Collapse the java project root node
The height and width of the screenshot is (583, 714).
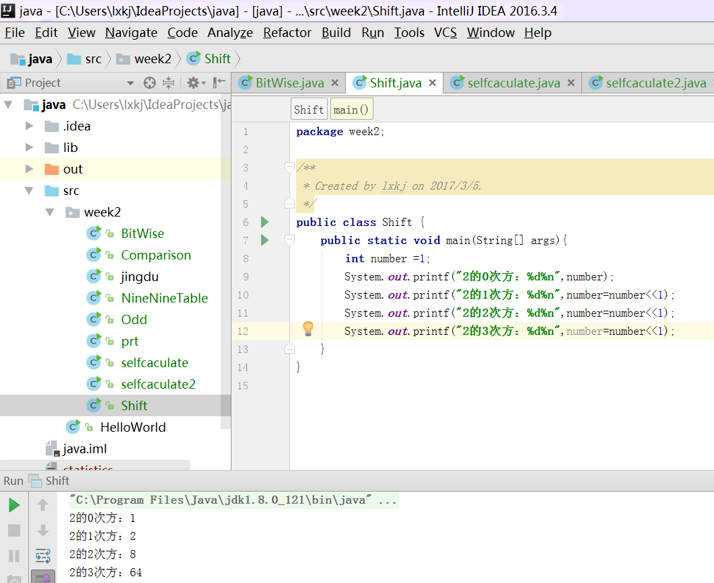(x=8, y=105)
